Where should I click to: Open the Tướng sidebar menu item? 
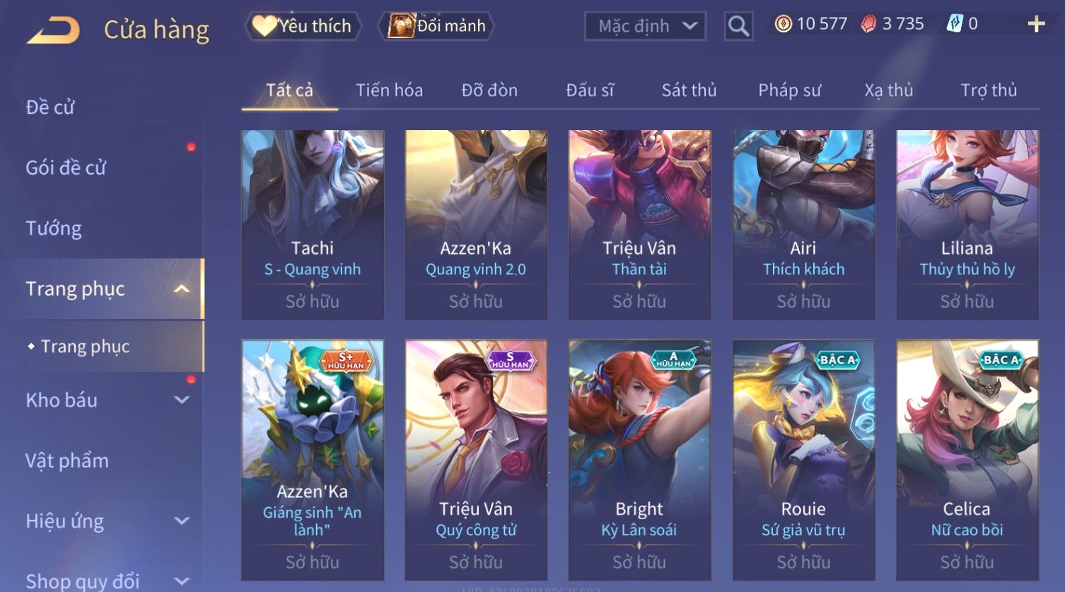coord(54,228)
